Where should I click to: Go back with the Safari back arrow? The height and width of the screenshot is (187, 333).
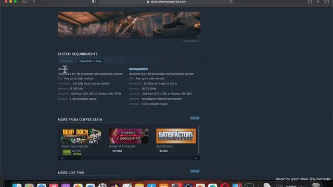[x=34, y=2]
